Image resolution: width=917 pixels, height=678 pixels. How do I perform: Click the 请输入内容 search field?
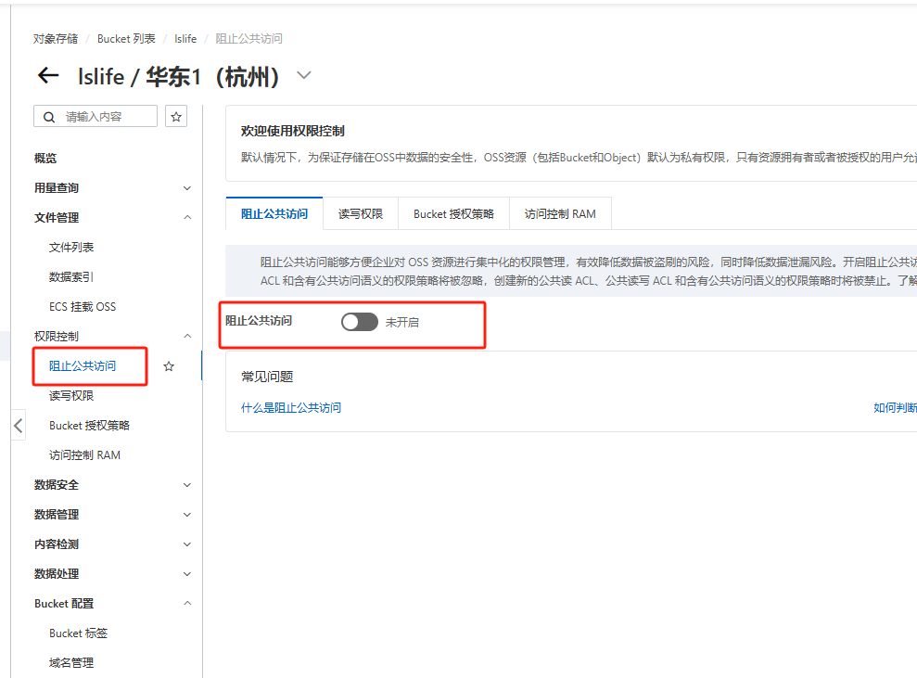(x=107, y=117)
